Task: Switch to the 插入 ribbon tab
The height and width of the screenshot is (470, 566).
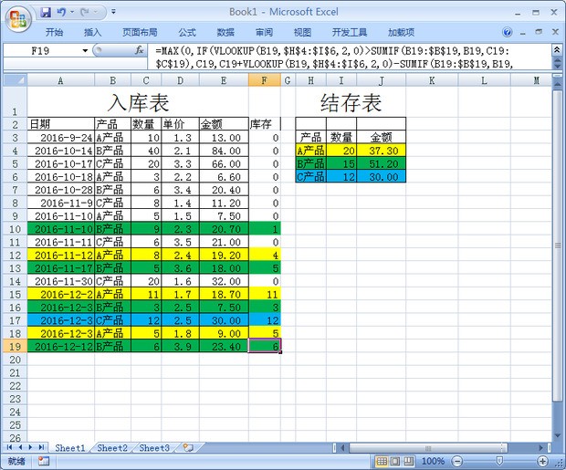Action: (x=93, y=33)
